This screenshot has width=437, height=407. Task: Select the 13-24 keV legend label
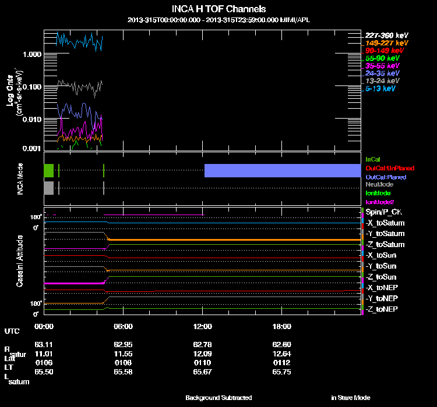pyautogui.click(x=382, y=81)
